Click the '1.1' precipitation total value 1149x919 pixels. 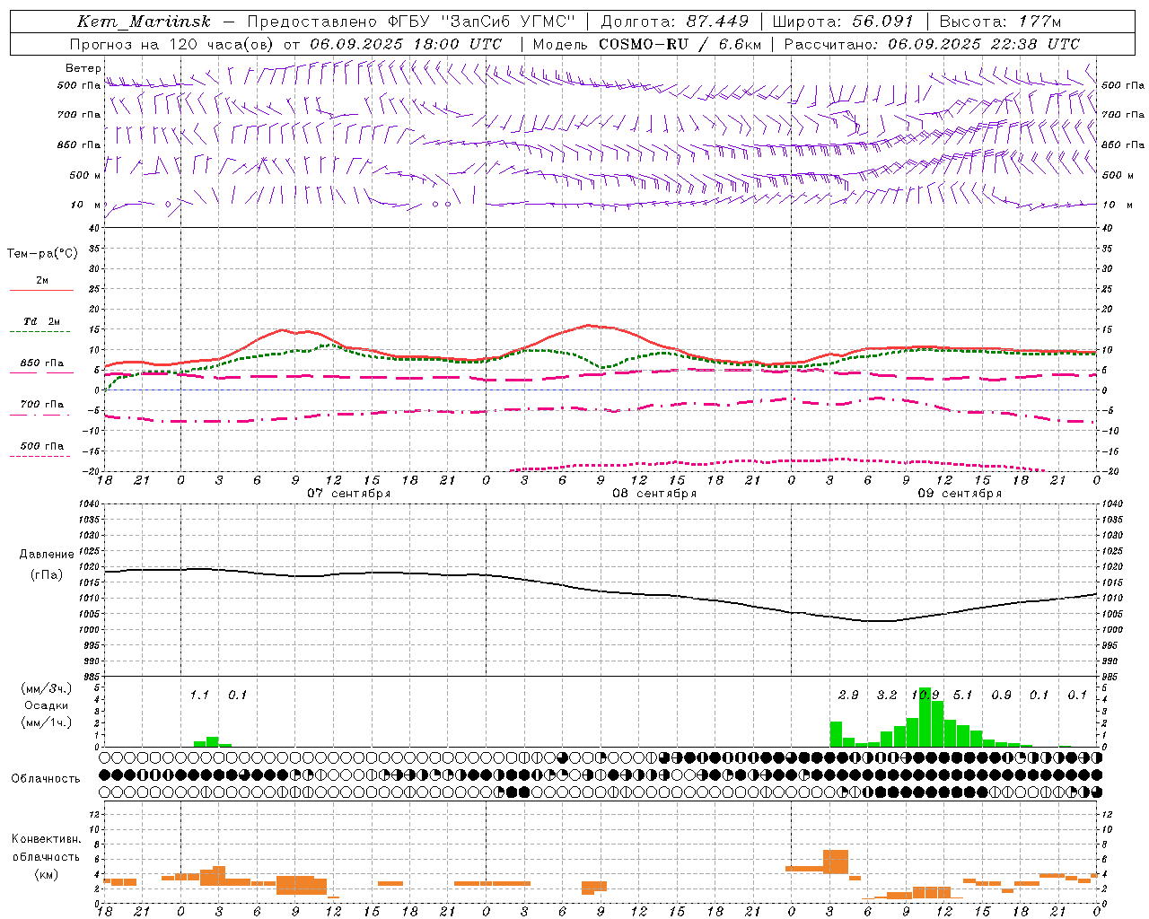[199, 695]
